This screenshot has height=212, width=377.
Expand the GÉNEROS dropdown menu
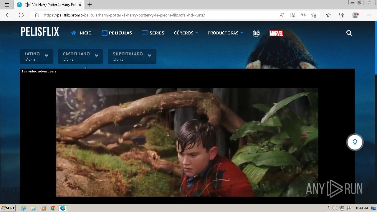(x=186, y=33)
